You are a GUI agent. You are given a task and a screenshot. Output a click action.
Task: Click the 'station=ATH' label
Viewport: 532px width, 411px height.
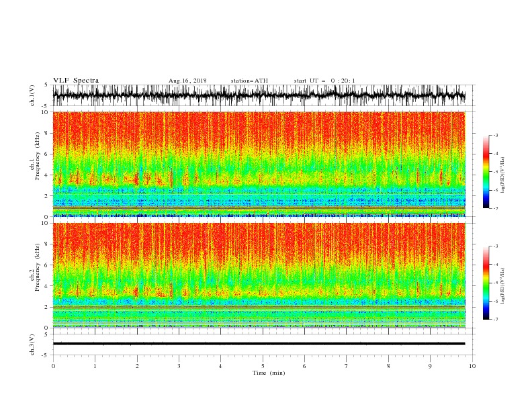249,81
